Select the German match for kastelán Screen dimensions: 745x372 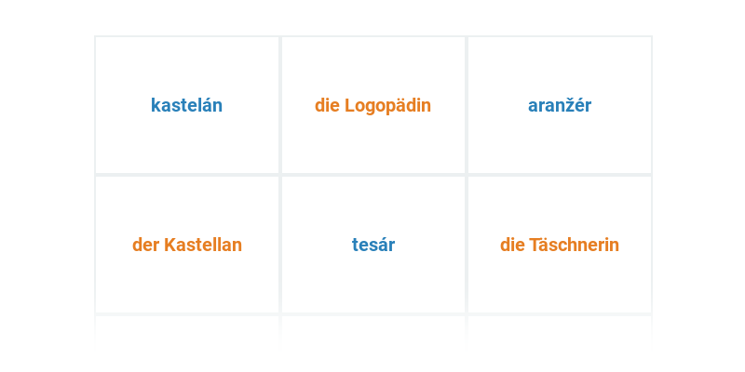point(187,245)
